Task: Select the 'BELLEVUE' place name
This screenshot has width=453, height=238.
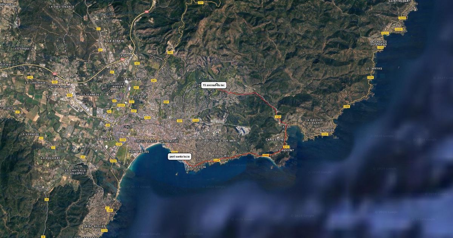Action: 137,96
